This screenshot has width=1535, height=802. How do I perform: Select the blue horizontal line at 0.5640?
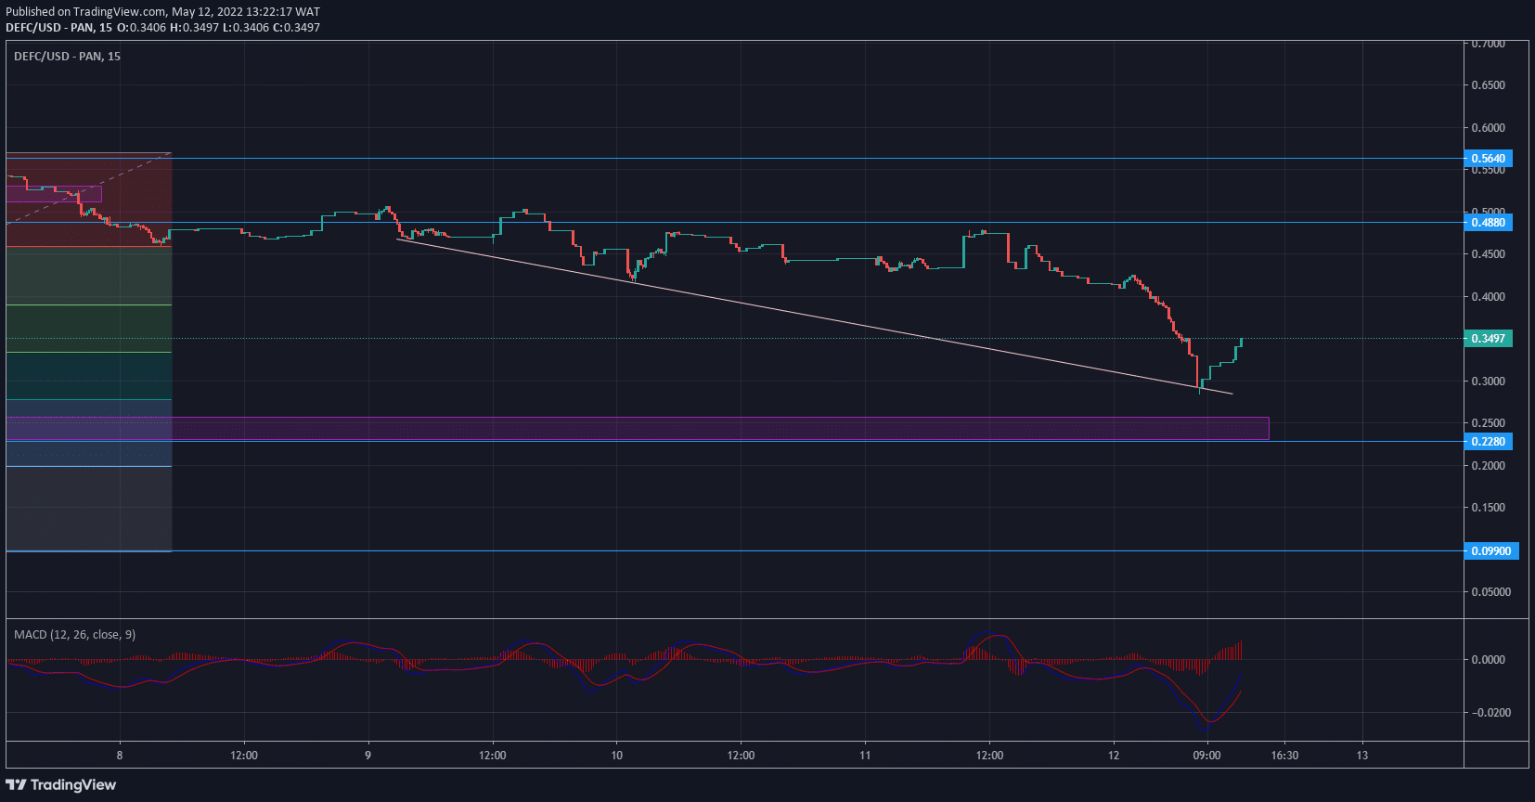733,159
